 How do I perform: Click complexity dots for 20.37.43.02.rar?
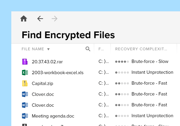tap(122, 62)
